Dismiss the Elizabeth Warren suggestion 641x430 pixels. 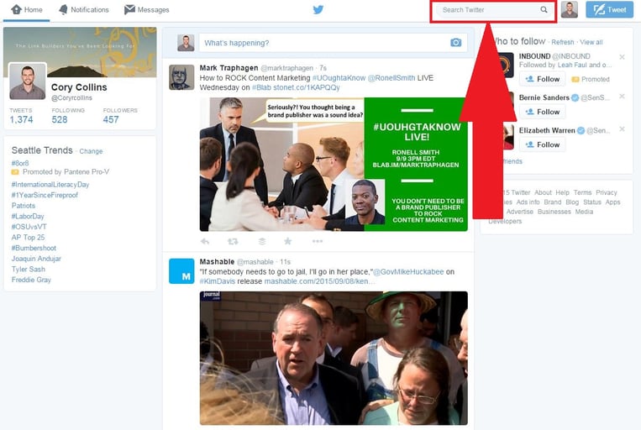pyautogui.click(x=622, y=128)
